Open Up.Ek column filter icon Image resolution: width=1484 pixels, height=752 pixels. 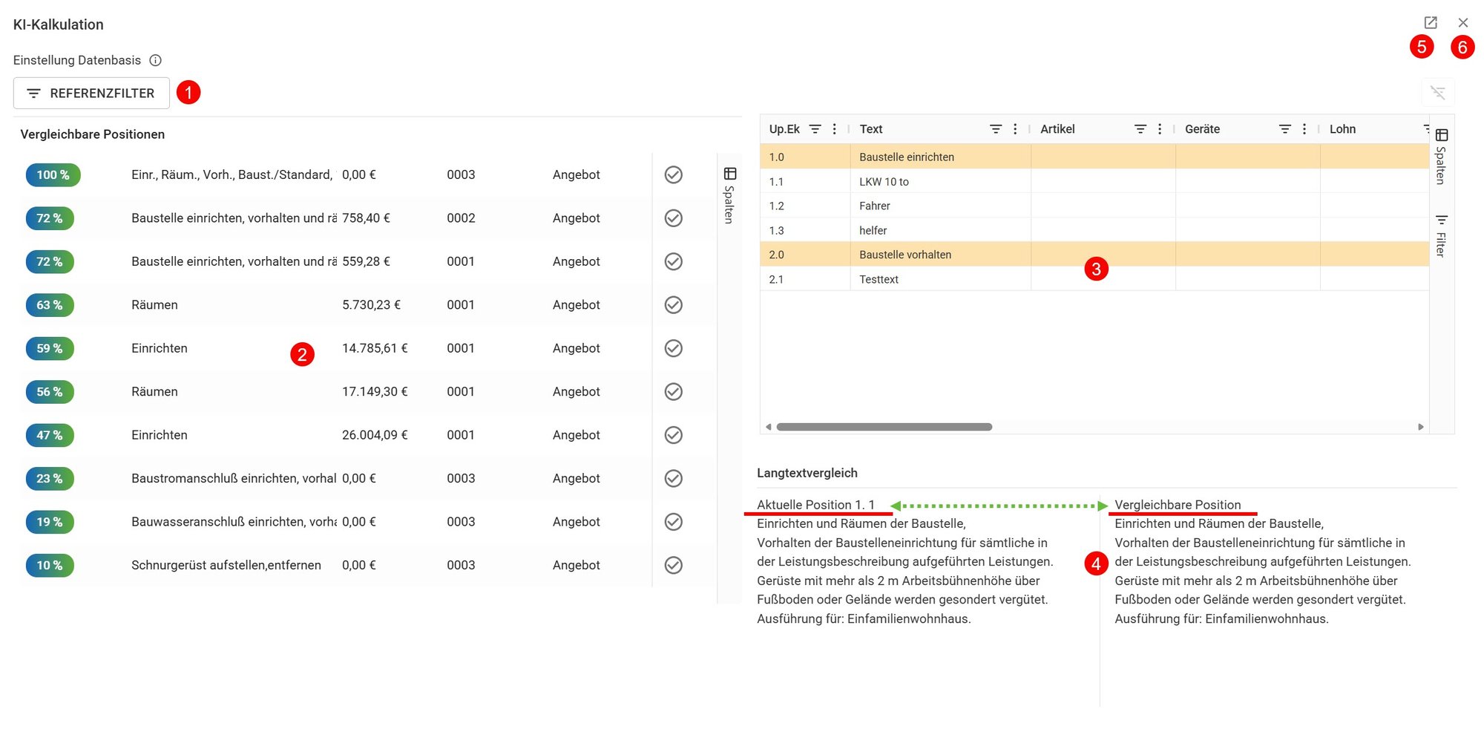[815, 129]
